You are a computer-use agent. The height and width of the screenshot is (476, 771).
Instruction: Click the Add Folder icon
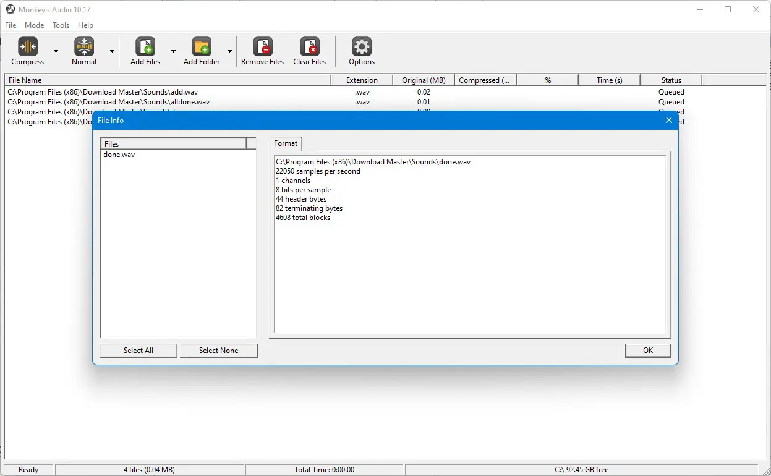pyautogui.click(x=202, y=47)
